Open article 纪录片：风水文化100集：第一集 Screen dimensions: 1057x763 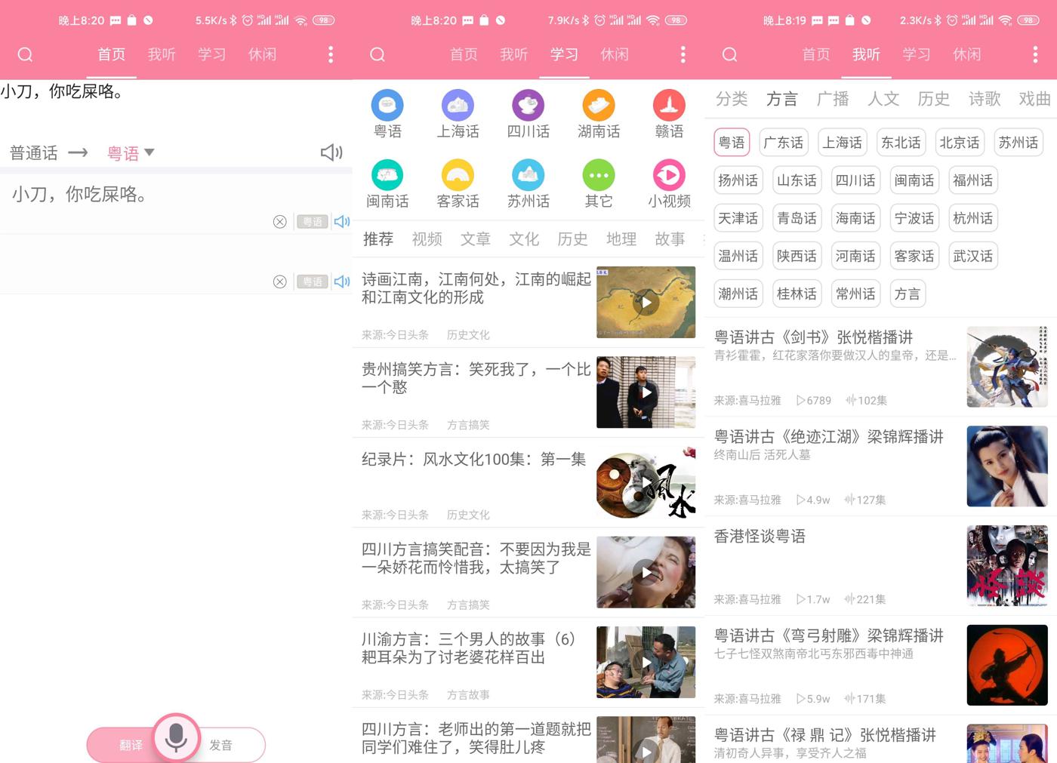473,460
